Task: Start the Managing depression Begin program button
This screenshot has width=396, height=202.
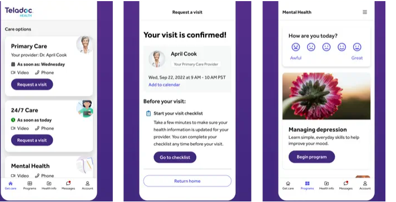Action: (311, 156)
